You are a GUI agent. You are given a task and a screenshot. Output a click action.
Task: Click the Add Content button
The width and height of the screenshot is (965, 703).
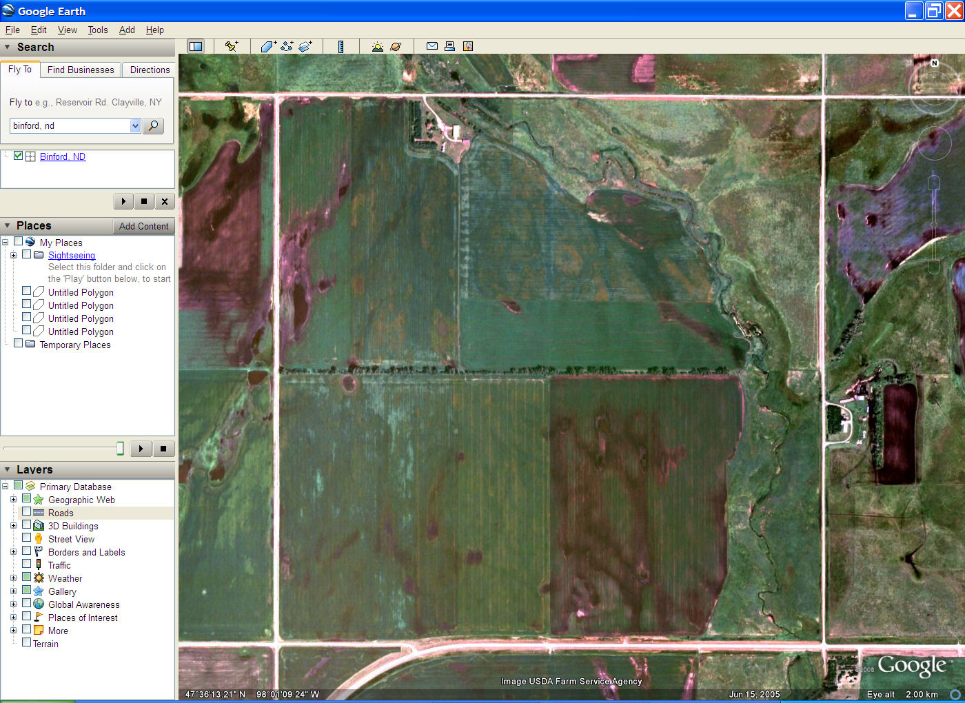[143, 226]
